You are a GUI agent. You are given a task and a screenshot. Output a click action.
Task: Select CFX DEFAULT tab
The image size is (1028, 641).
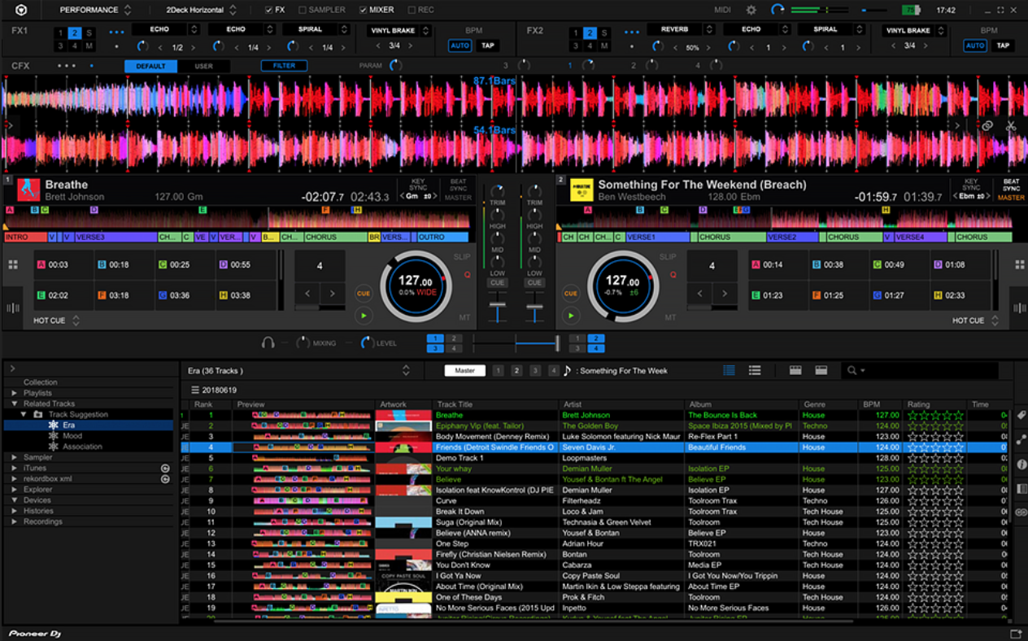click(150, 66)
